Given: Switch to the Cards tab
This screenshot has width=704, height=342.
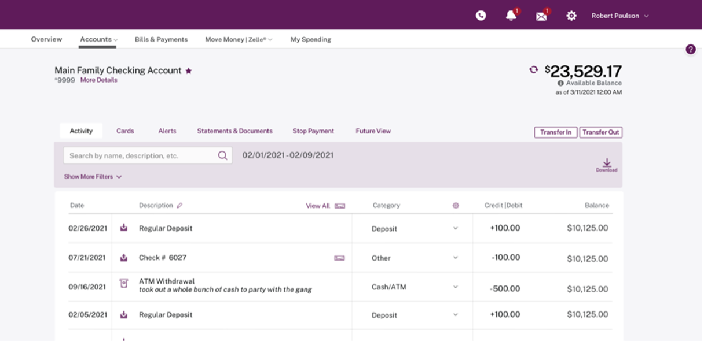Looking at the screenshot, I should (x=125, y=131).
